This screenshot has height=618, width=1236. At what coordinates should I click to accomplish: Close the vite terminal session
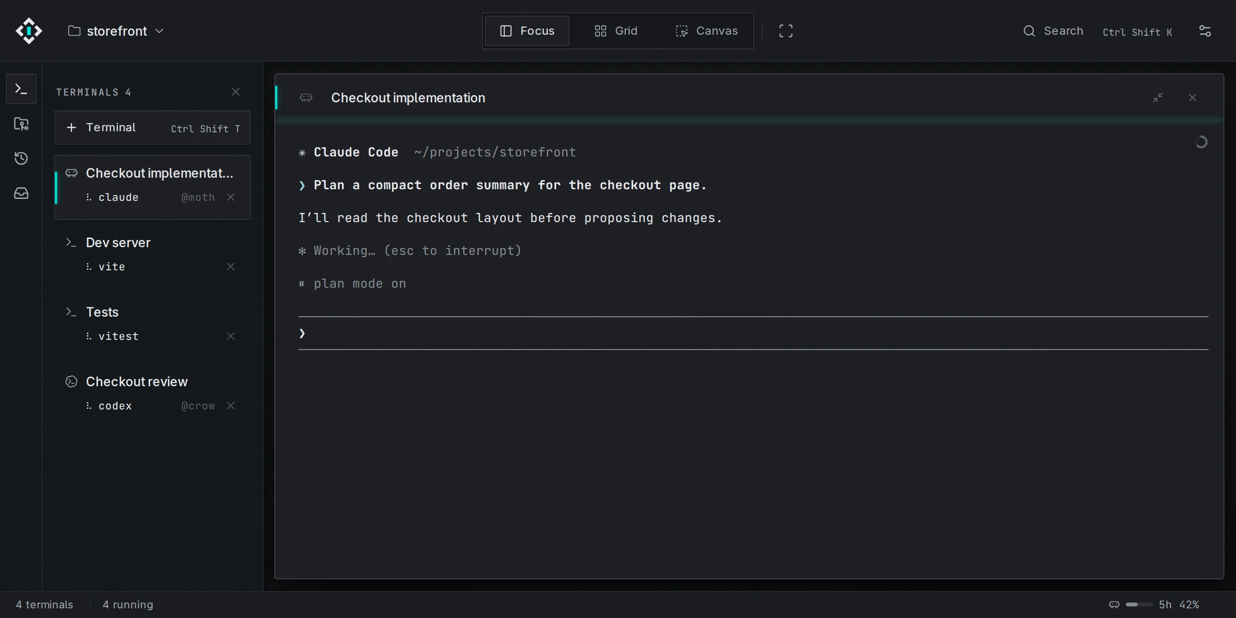click(231, 267)
